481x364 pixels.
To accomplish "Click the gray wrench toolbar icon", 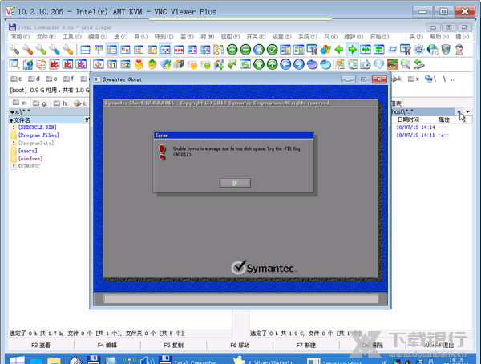I will (14, 50).
